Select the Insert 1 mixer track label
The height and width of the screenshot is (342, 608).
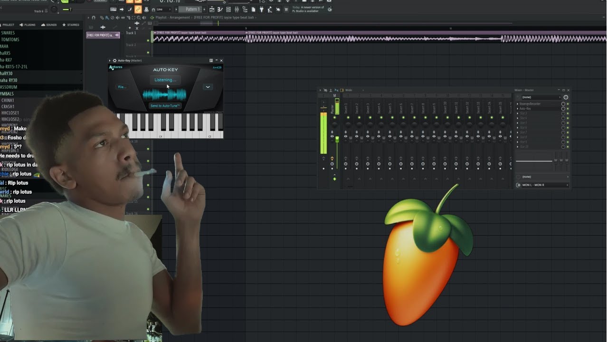[x=346, y=108]
